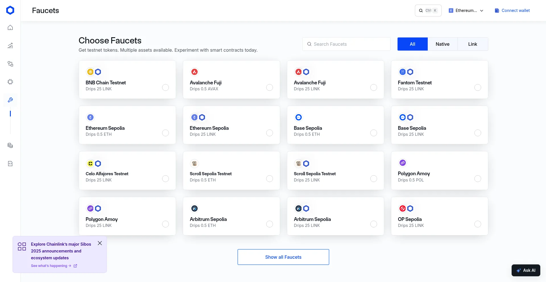Click the grid icon in the Sibos announcement
This screenshot has width=546, height=282.
point(22,246)
